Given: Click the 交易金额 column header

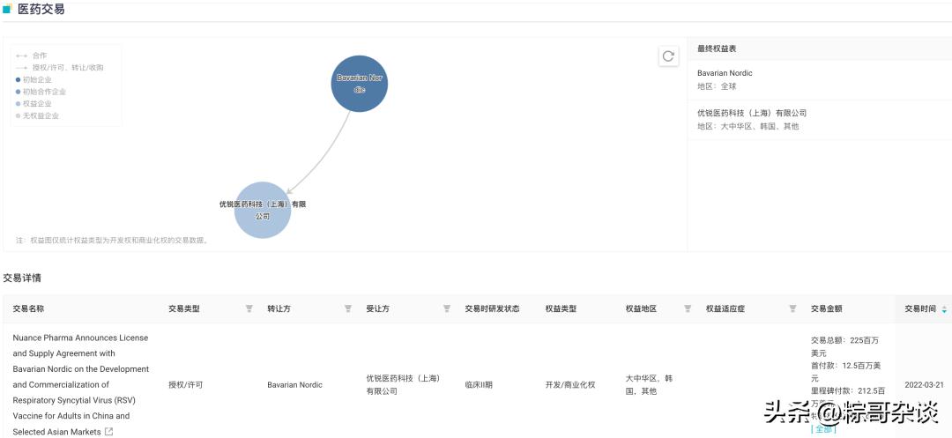Looking at the screenshot, I should click(x=826, y=308).
